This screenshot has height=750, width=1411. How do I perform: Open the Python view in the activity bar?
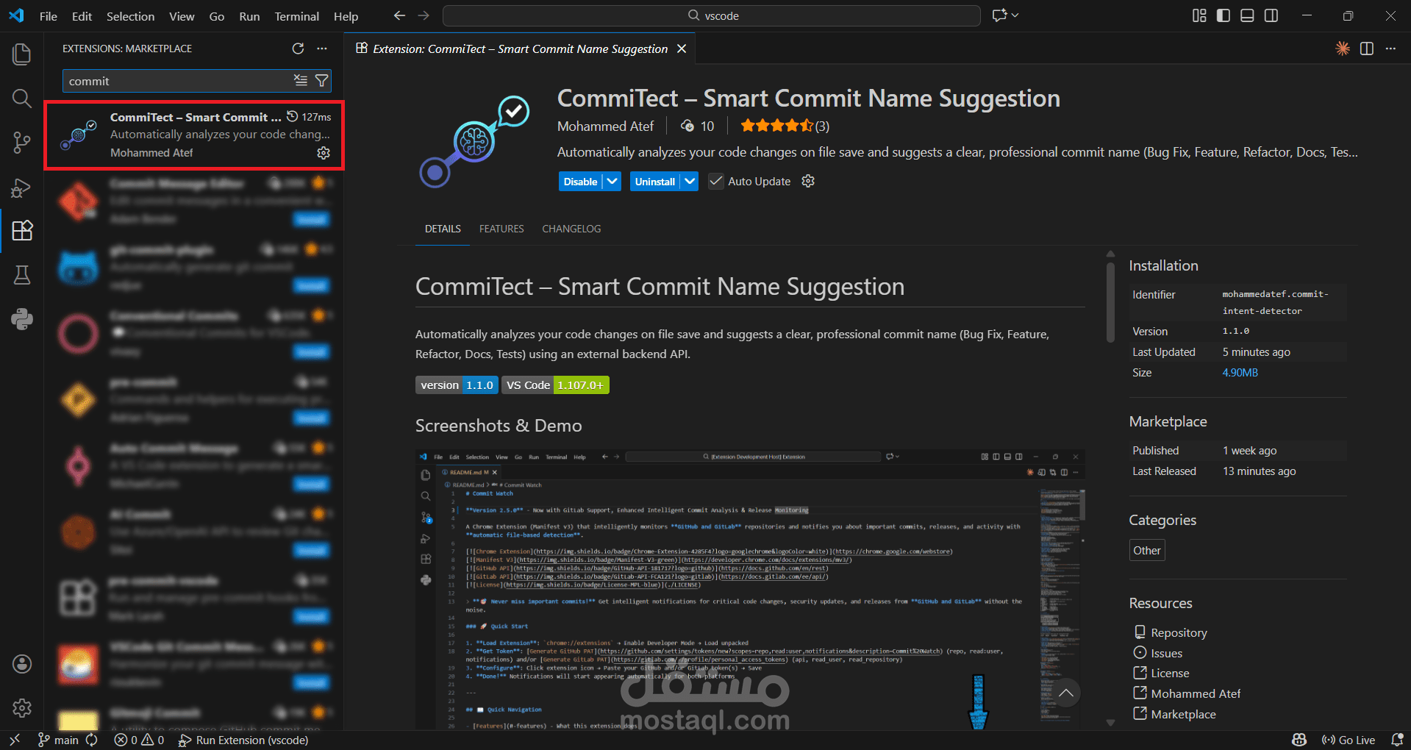coord(22,319)
